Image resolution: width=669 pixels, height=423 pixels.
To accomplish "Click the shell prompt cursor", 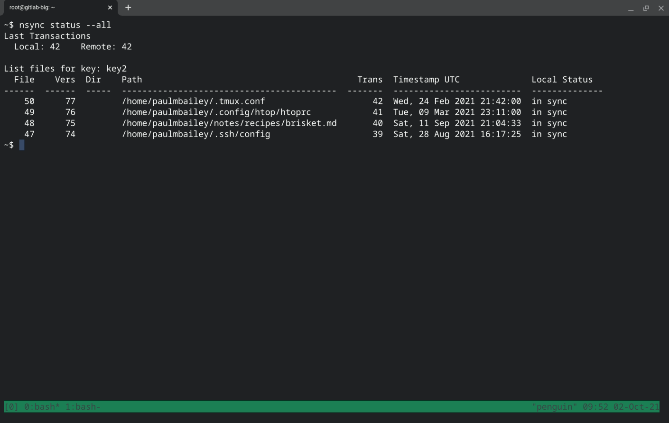I will (22, 145).
